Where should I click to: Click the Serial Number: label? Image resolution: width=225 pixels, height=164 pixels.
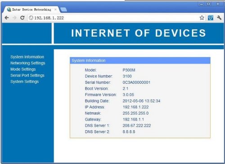[98, 82]
